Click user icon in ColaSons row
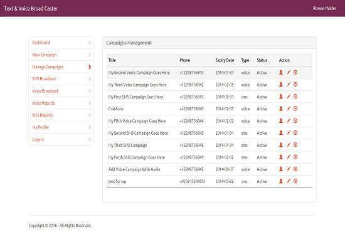Viewport: 345px width, 232px height. click(281, 108)
